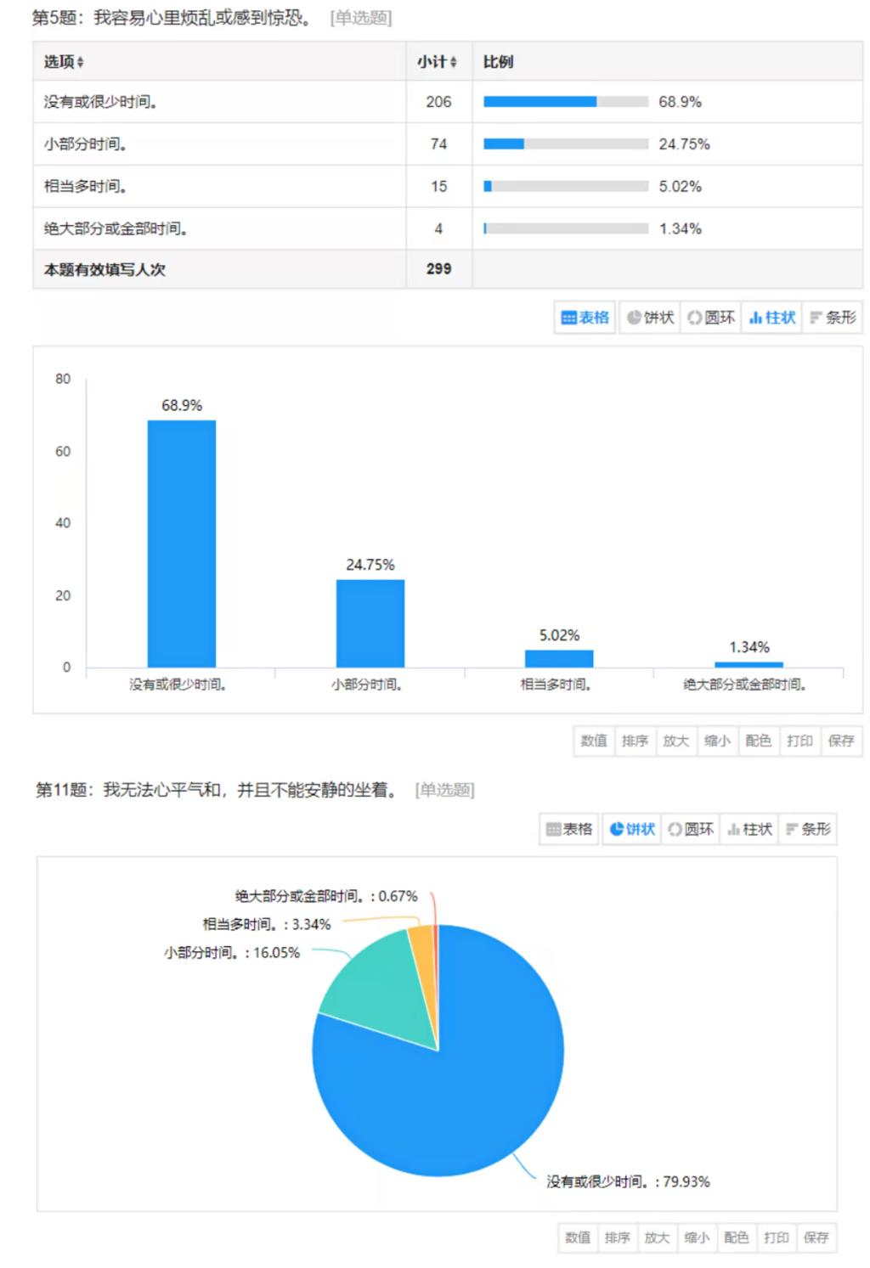
Task: Print the bar chart with 打印
Action: tap(799, 741)
